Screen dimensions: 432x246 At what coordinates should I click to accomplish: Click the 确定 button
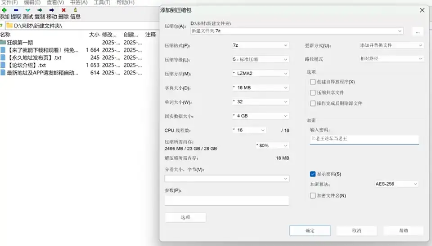click(310, 231)
